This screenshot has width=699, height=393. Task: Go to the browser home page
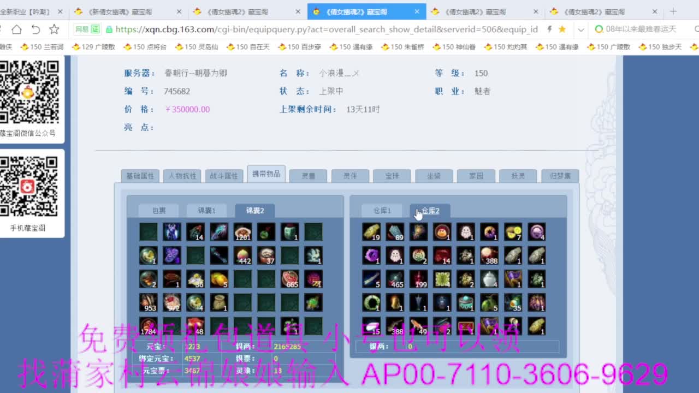click(17, 29)
